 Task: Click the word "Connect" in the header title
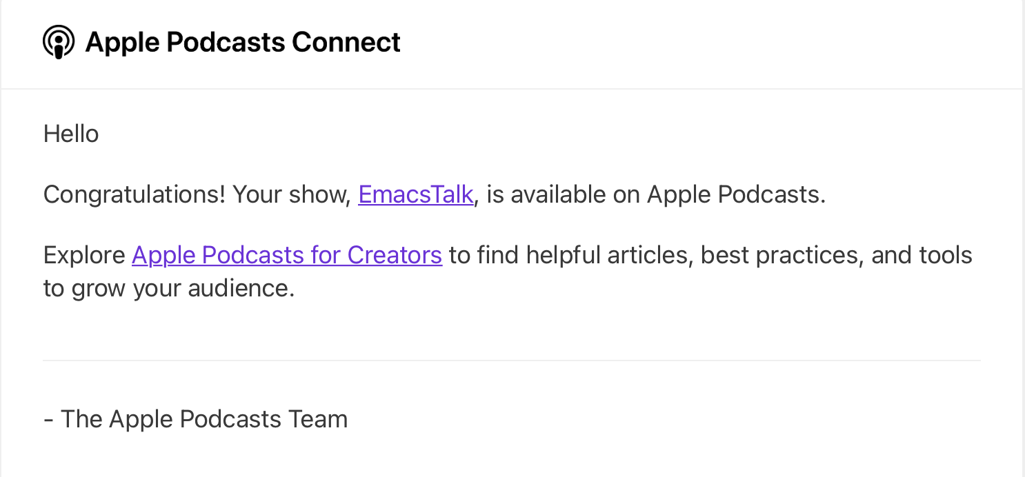[x=346, y=42]
